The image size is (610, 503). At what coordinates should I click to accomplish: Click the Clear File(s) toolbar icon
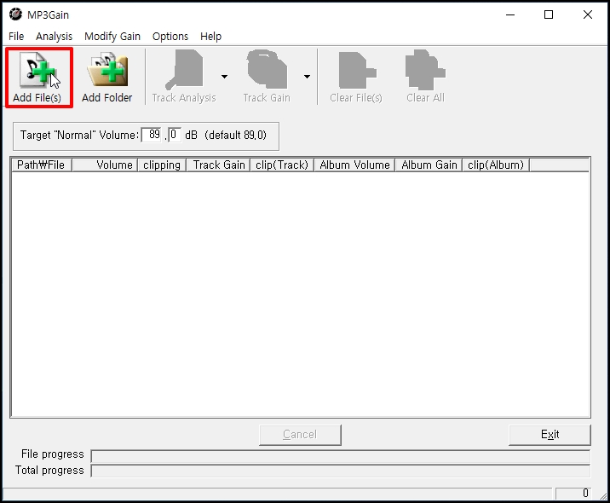pos(356,77)
